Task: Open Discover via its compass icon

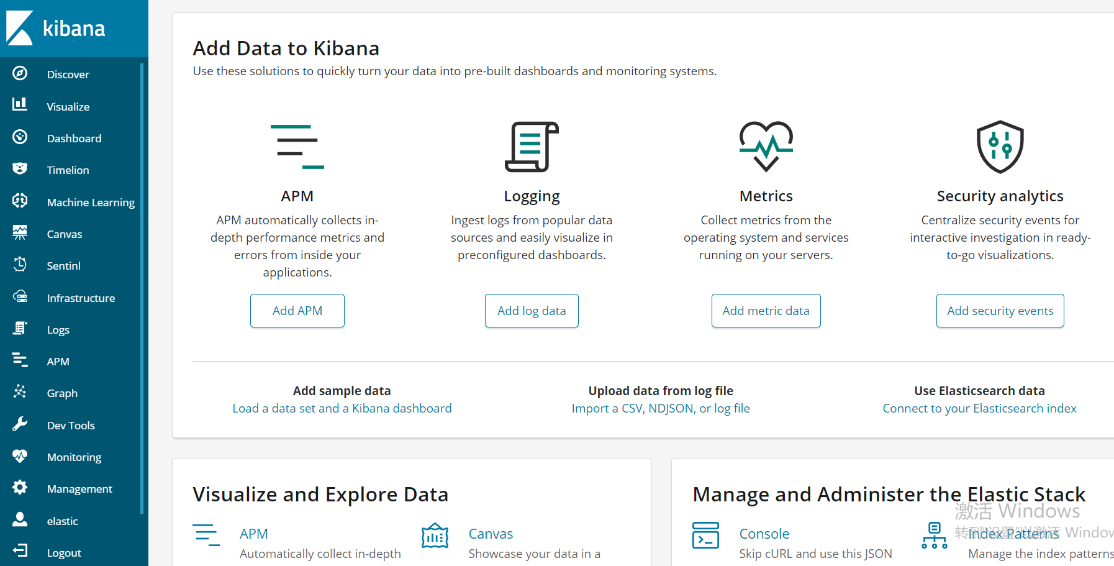Action: point(20,73)
